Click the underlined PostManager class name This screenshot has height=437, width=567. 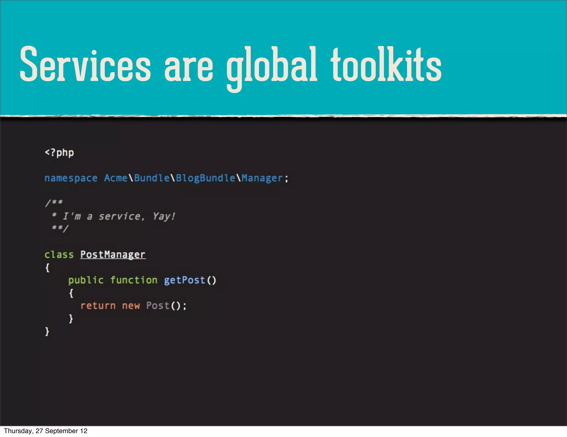(x=113, y=255)
